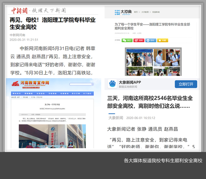The width and height of the screenshot is (206, 179).
Task: Open 大河教育 breadcrumb link
Action: (145, 12)
